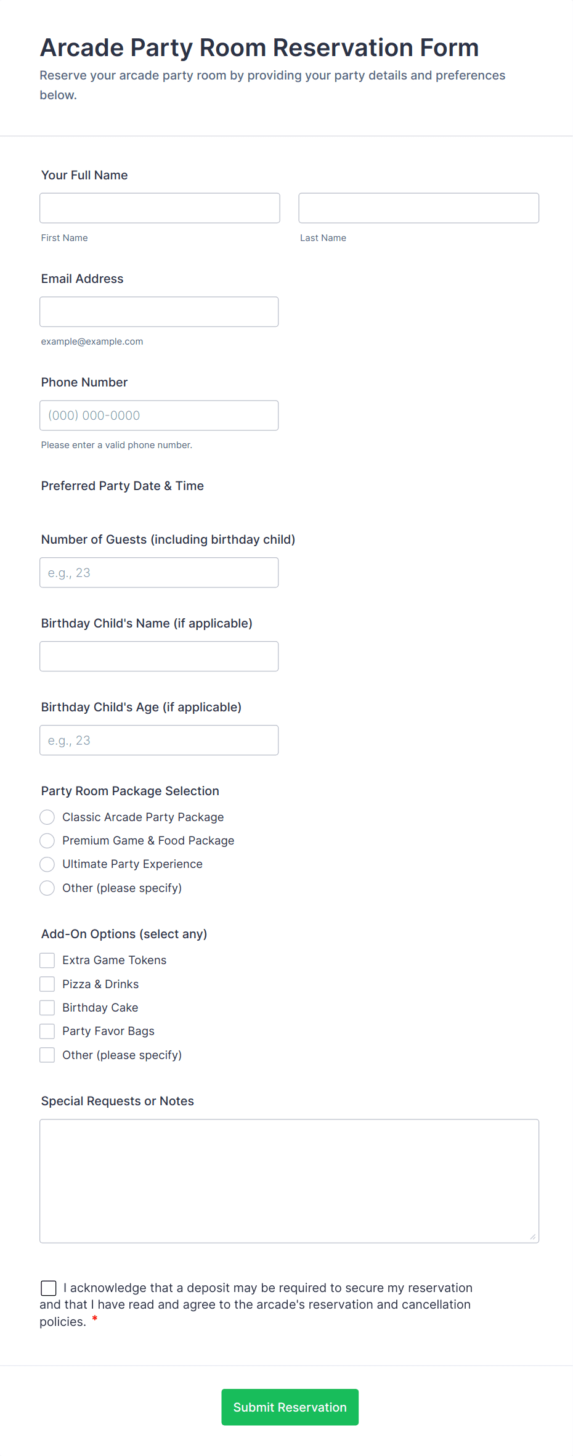The image size is (573, 1456).
Task: Click the Last Name input field
Action: tap(418, 208)
